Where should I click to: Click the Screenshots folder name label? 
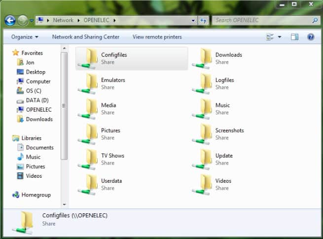(x=229, y=130)
